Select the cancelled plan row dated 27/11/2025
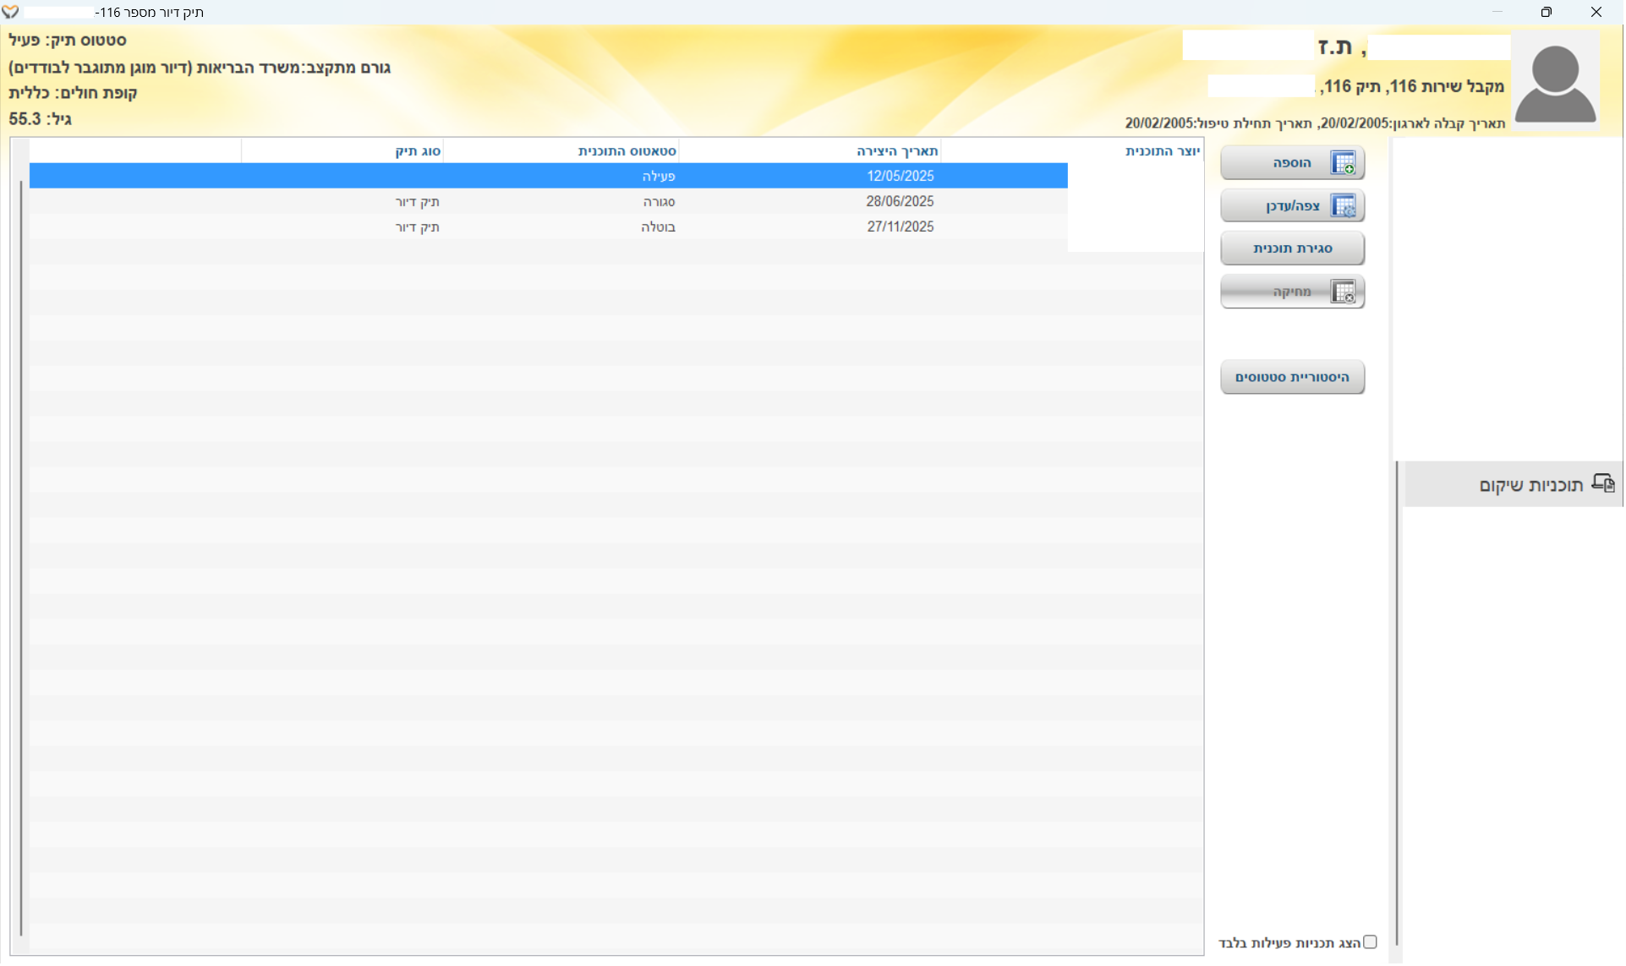1626x966 pixels. (x=548, y=226)
